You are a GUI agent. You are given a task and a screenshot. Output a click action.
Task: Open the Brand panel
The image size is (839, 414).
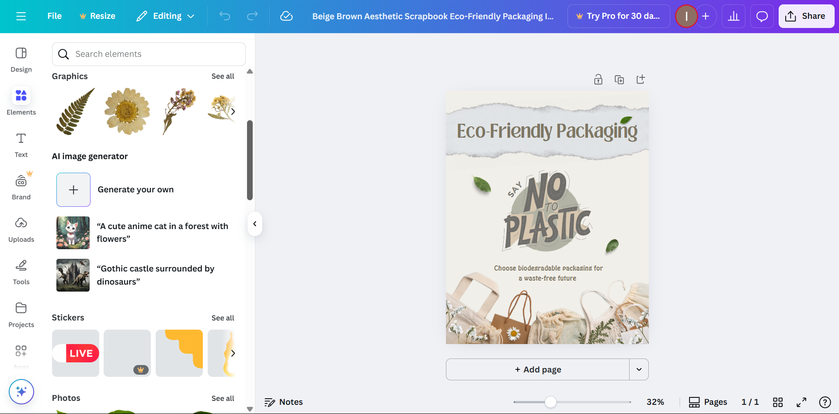click(x=21, y=186)
